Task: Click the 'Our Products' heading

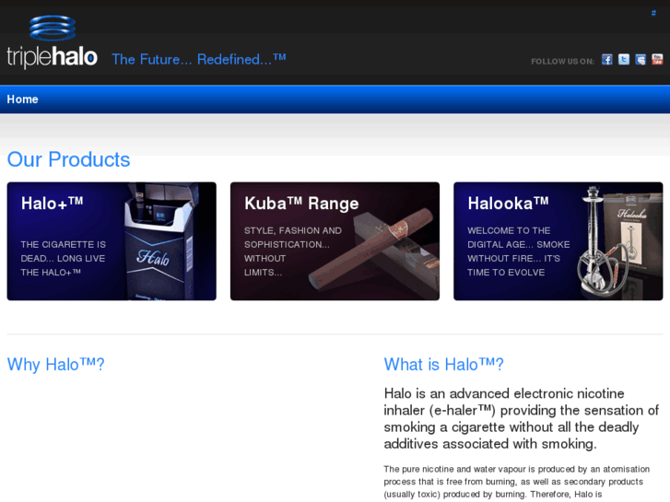Action: (68, 159)
